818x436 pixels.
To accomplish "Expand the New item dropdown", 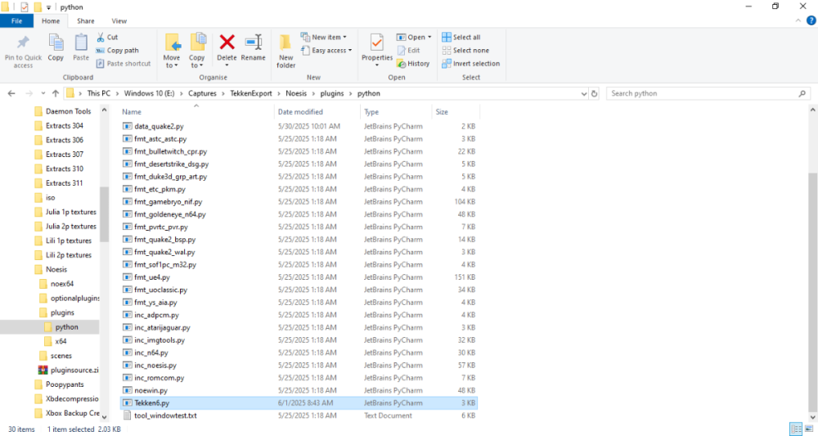I will click(324, 37).
